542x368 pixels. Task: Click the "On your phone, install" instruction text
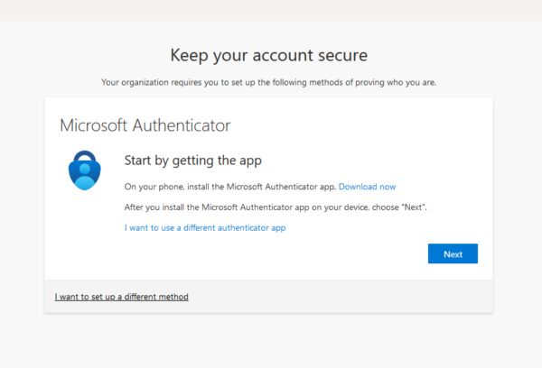pos(229,187)
